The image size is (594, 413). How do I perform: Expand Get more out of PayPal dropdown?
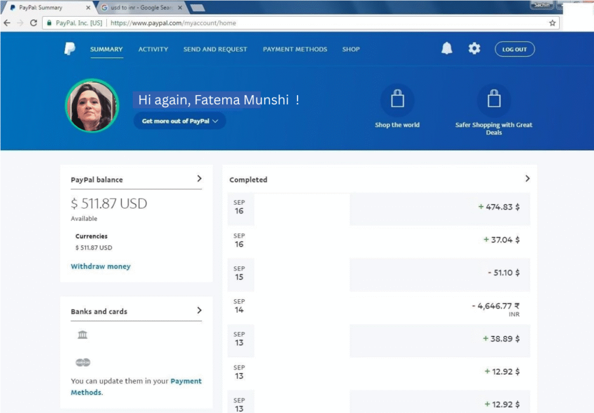[180, 121]
